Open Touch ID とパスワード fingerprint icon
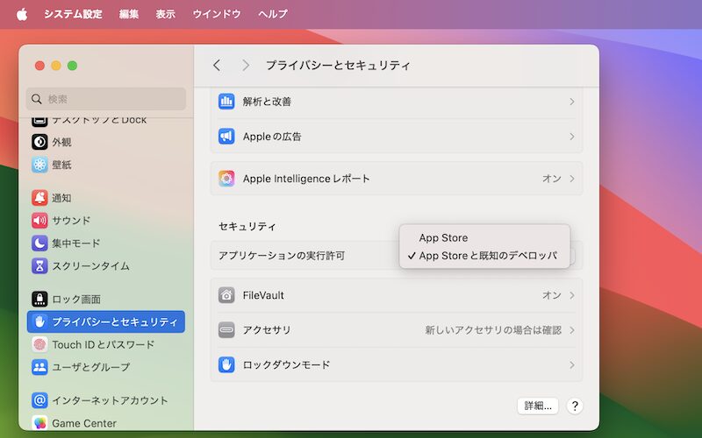Viewport: 702px width, 438px height. tap(39, 344)
